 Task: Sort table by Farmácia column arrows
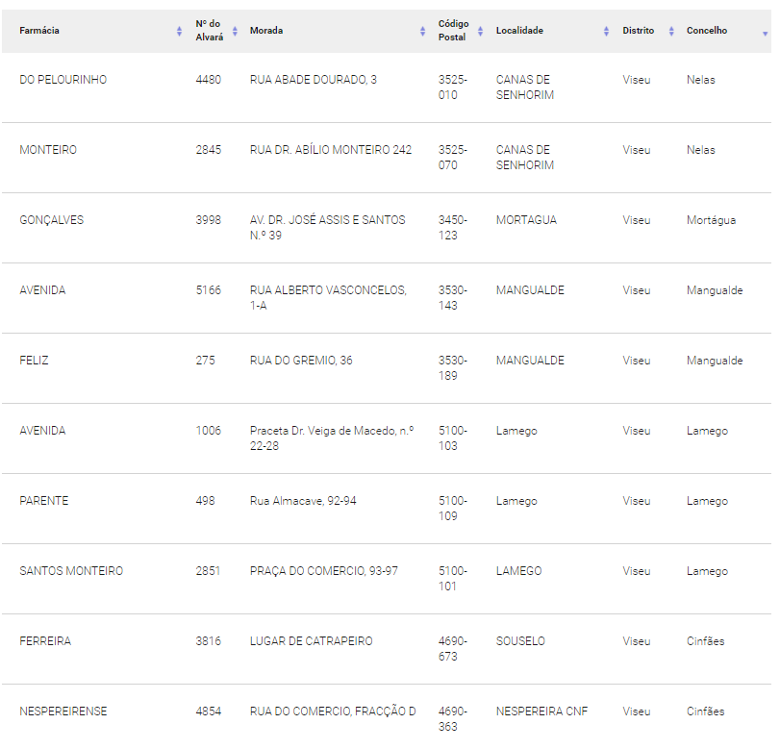pyautogui.click(x=179, y=32)
